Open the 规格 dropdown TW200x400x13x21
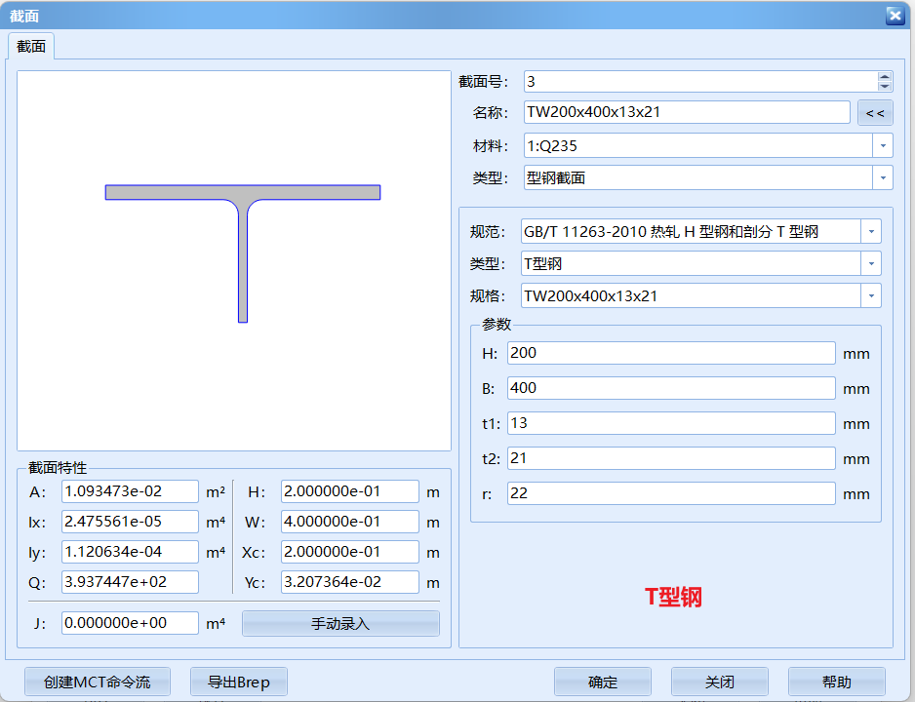 pyautogui.click(x=870, y=296)
